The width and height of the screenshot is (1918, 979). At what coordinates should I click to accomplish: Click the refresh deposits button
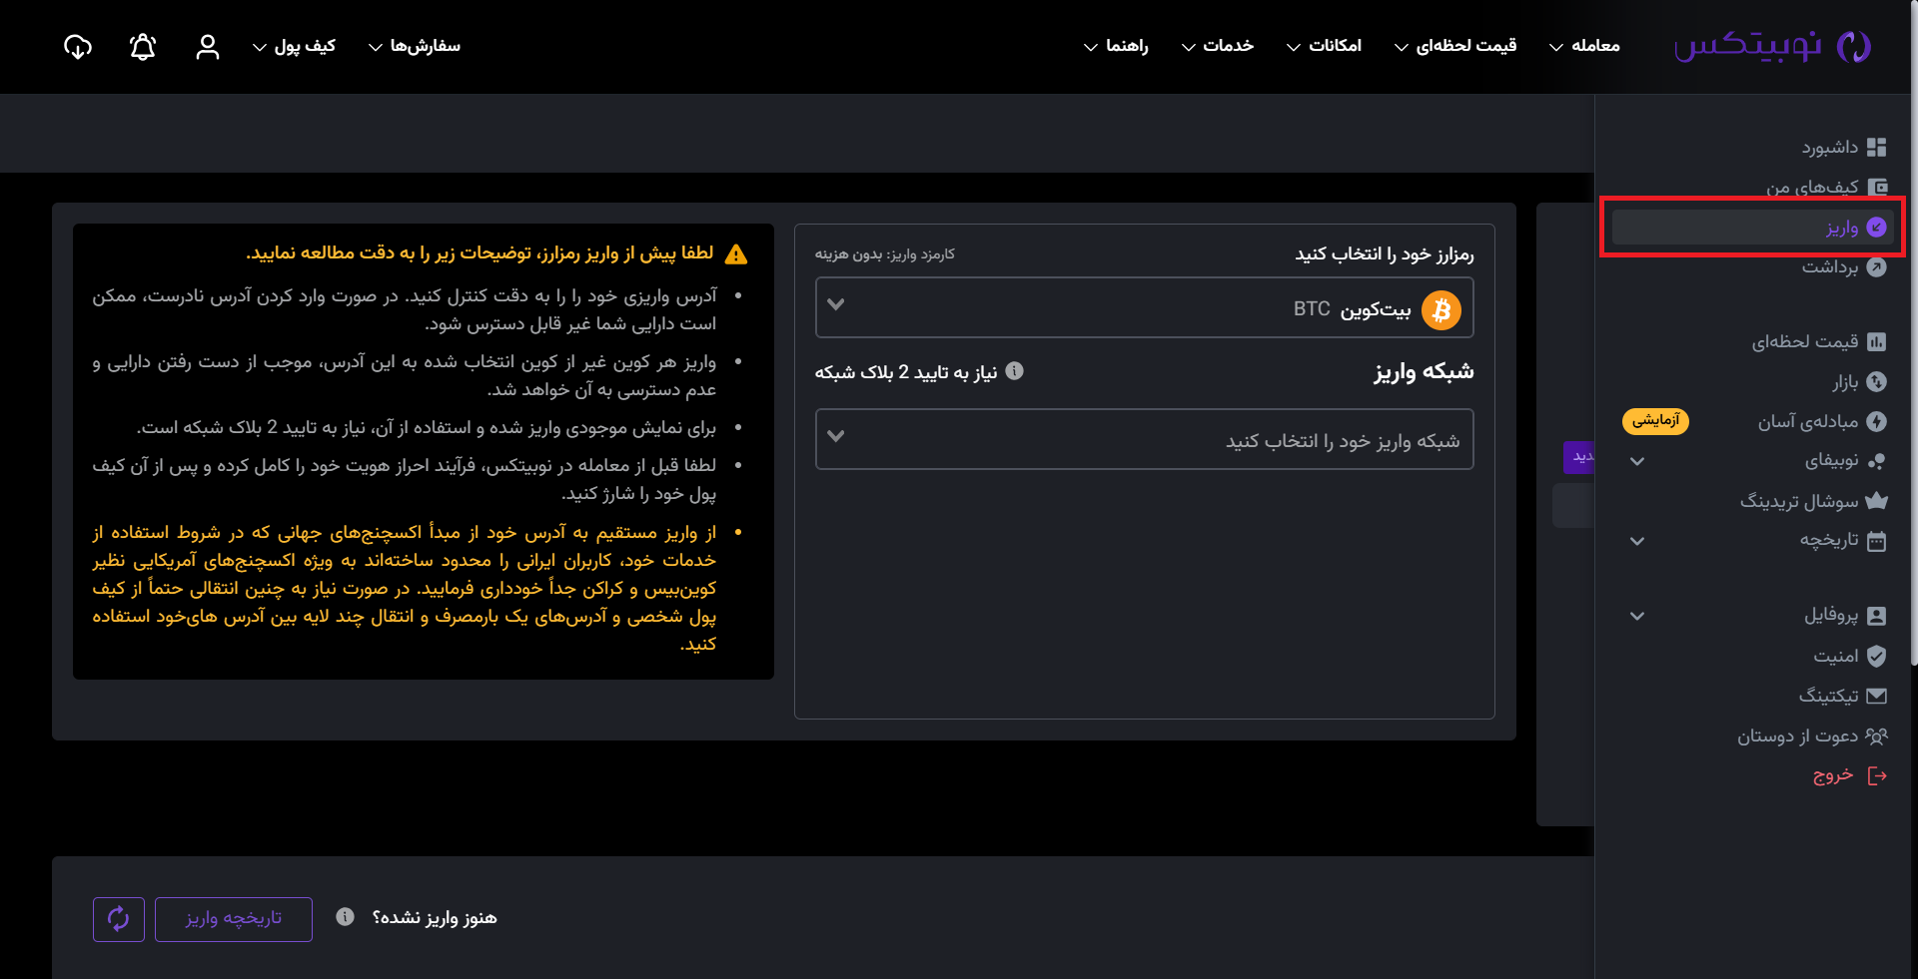click(119, 919)
